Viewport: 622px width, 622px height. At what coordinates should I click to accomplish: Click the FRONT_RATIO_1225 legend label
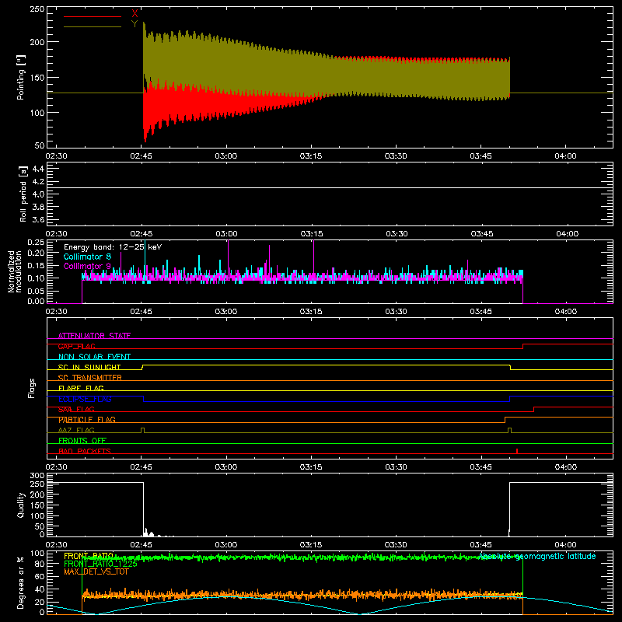point(100,564)
